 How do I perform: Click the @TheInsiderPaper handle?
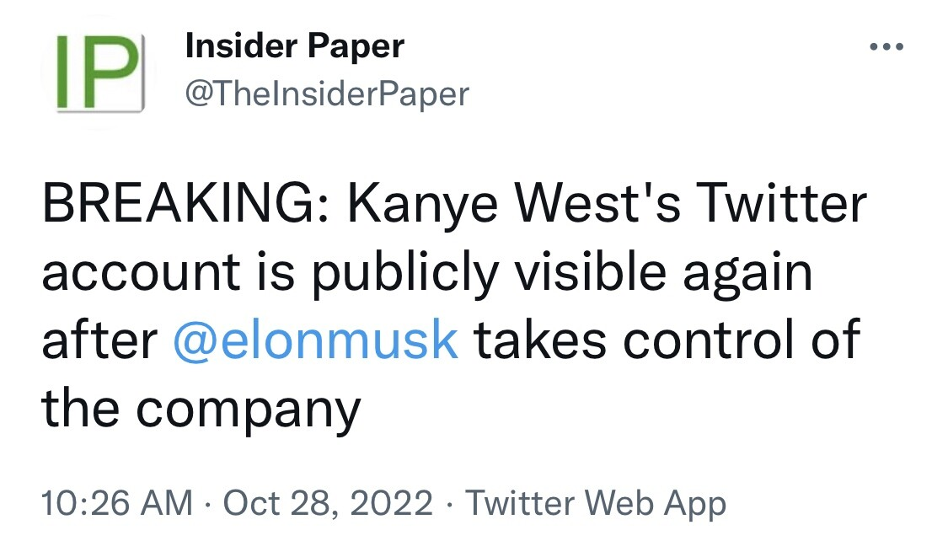pos(326,93)
